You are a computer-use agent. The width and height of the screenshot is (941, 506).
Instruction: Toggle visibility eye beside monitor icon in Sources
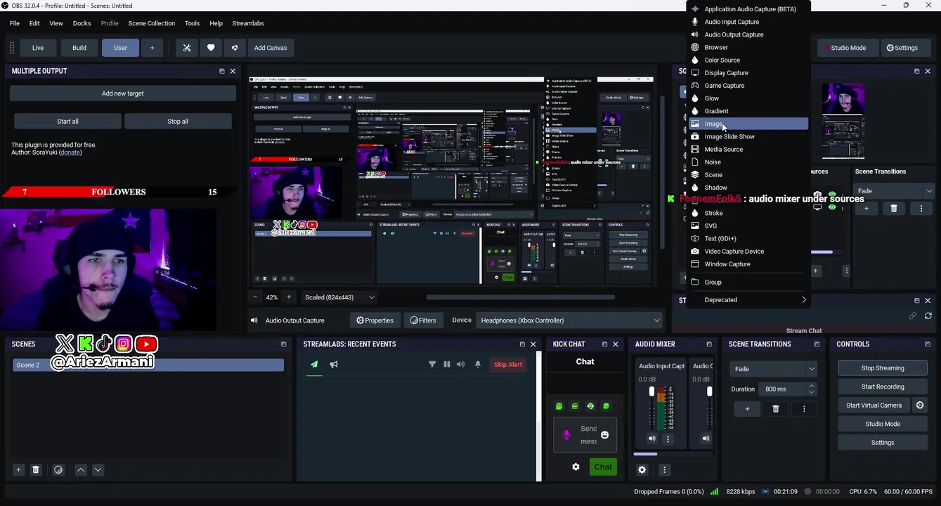click(832, 207)
